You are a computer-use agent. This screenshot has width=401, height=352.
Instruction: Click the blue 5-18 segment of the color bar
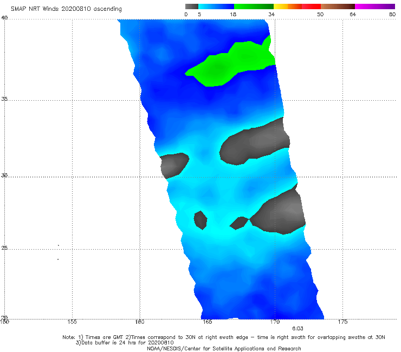tap(216, 6)
